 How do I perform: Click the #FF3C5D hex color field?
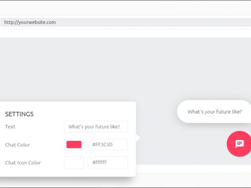pyautogui.click(x=108, y=145)
